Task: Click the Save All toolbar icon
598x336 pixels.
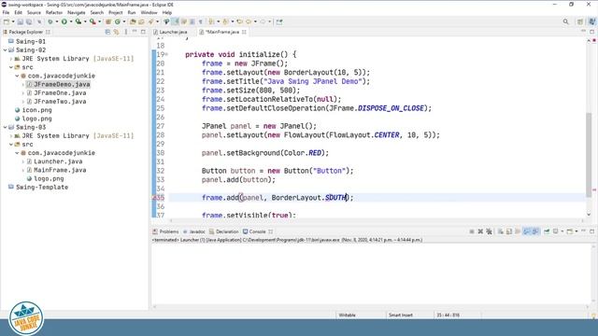Action: tap(29, 21)
